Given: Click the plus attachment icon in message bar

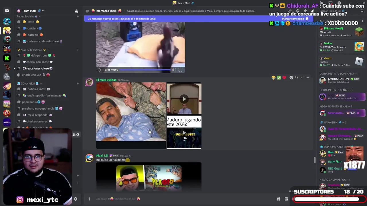Looking at the screenshot, I should [x=89, y=199].
